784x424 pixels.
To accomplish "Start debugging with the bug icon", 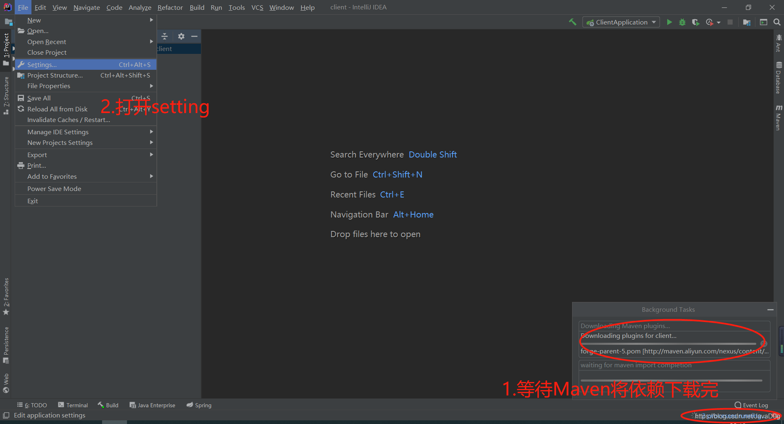I will click(x=682, y=22).
